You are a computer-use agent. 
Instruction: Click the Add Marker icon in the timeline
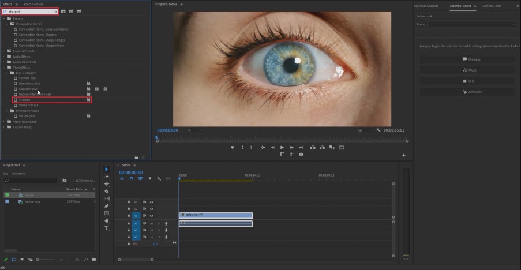click(x=150, y=179)
